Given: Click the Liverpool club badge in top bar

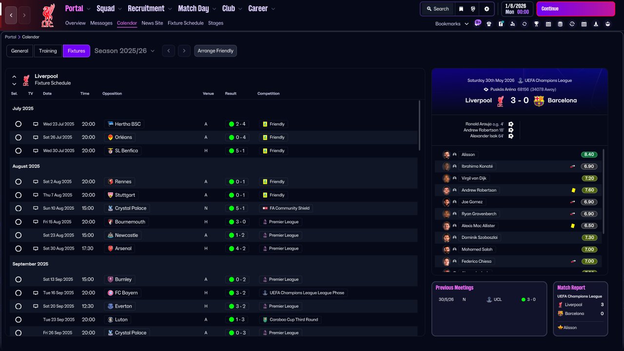Looking at the screenshot, I should coord(48,15).
